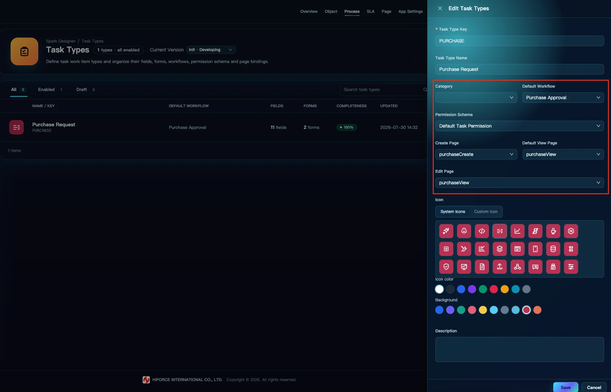Screen dimensions: 611x392
Task: Open the Object navigation tab
Action: click(x=331, y=12)
